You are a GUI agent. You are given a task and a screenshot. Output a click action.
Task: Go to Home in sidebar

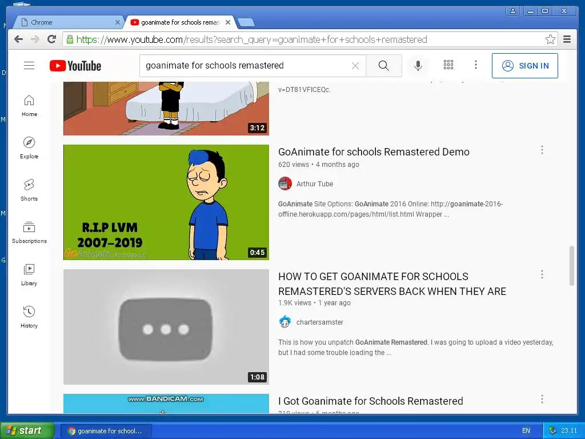tap(29, 106)
